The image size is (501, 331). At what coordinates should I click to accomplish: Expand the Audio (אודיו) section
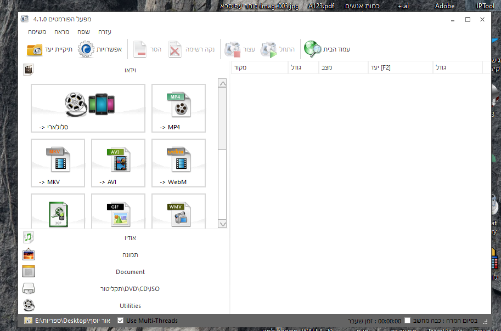(x=130, y=238)
